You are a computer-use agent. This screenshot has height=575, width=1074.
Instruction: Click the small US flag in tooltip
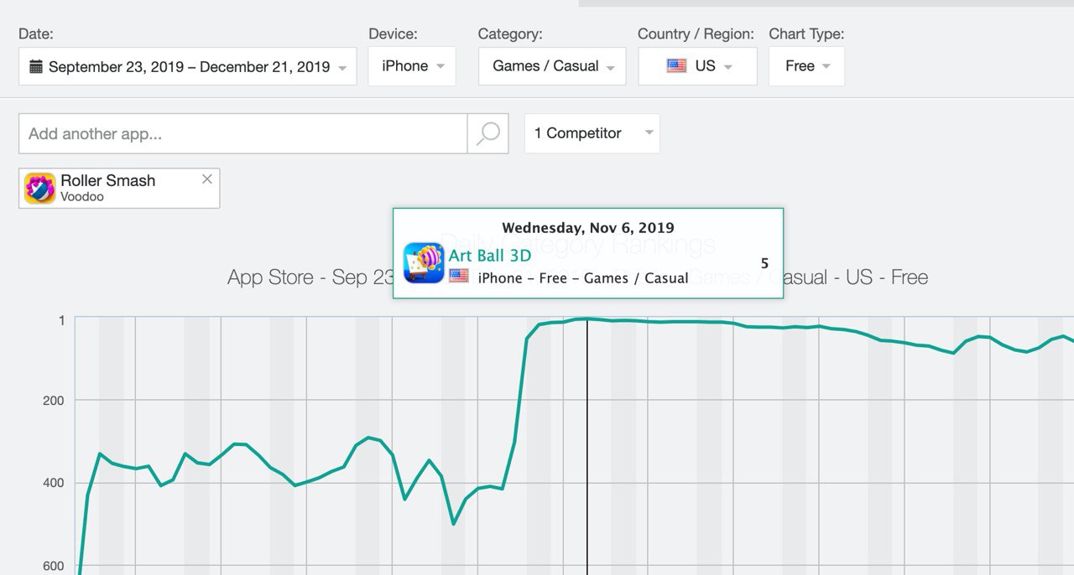(x=459, y=276)
